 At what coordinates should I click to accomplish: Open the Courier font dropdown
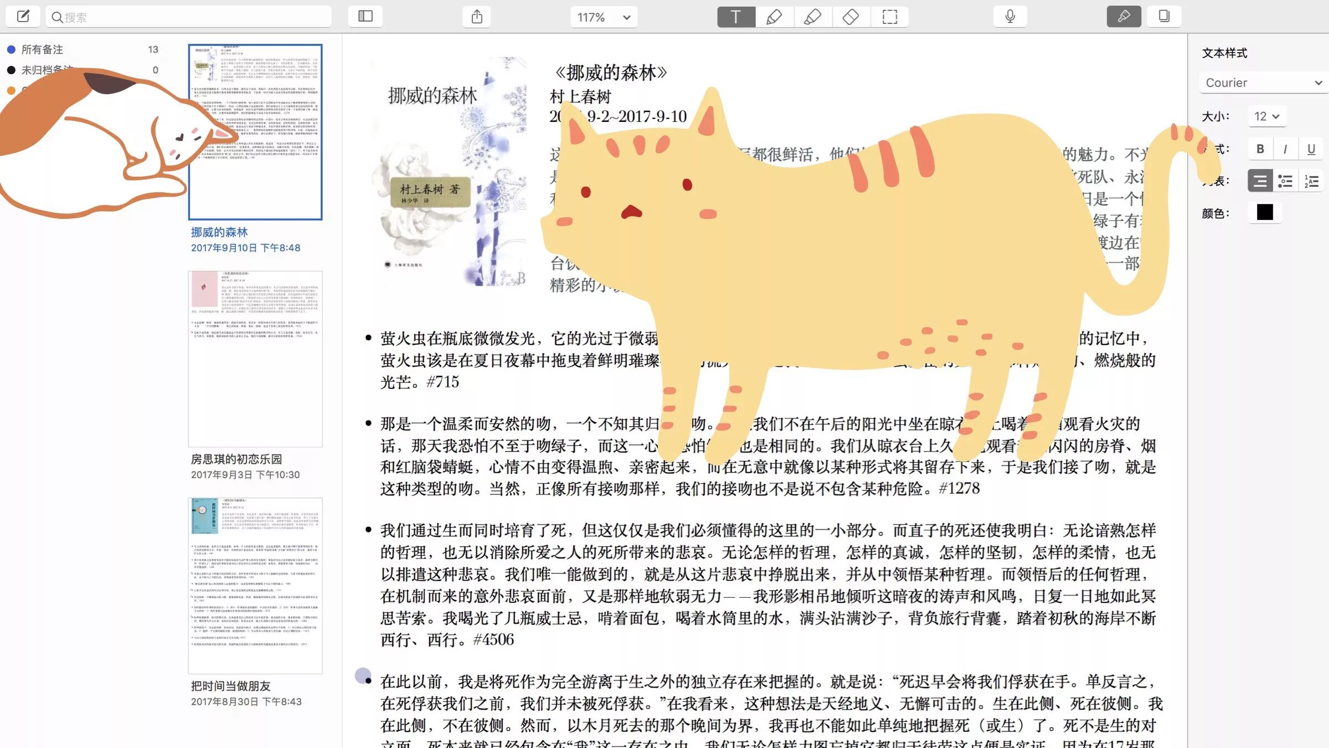pos(1263,83)
